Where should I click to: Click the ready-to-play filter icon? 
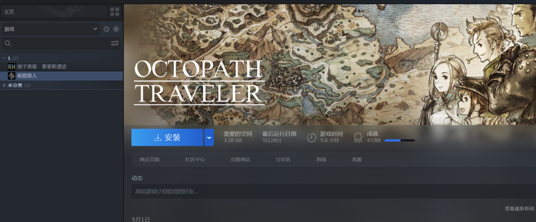coord(116,29)
